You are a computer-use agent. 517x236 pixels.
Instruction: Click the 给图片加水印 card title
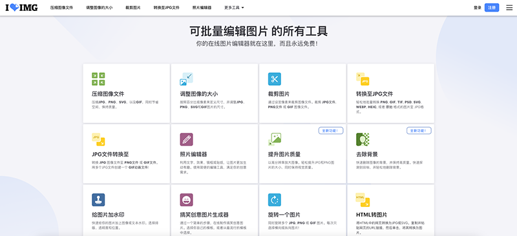[108, 215]
